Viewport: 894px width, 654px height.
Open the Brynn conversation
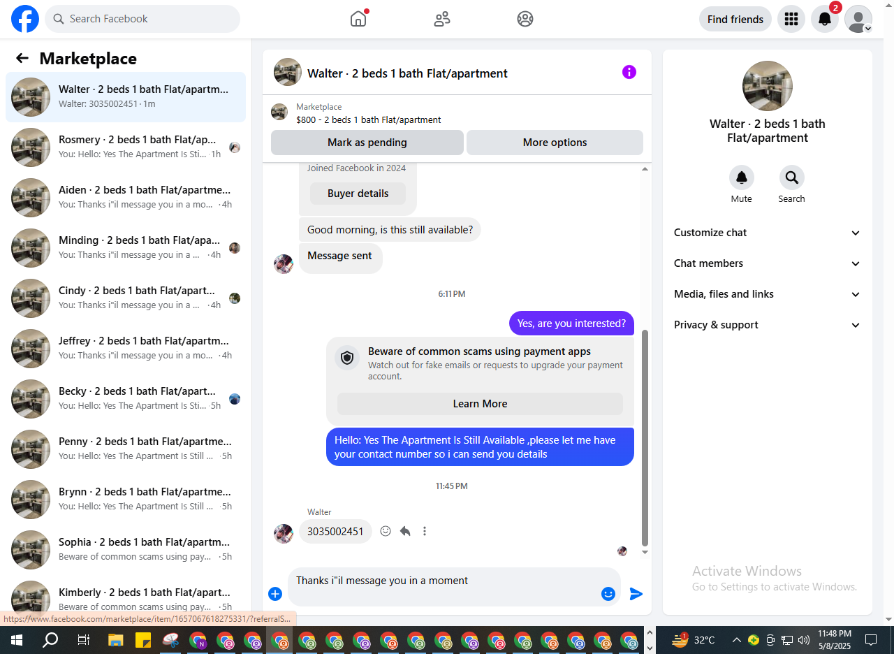[x=126, y=500]
